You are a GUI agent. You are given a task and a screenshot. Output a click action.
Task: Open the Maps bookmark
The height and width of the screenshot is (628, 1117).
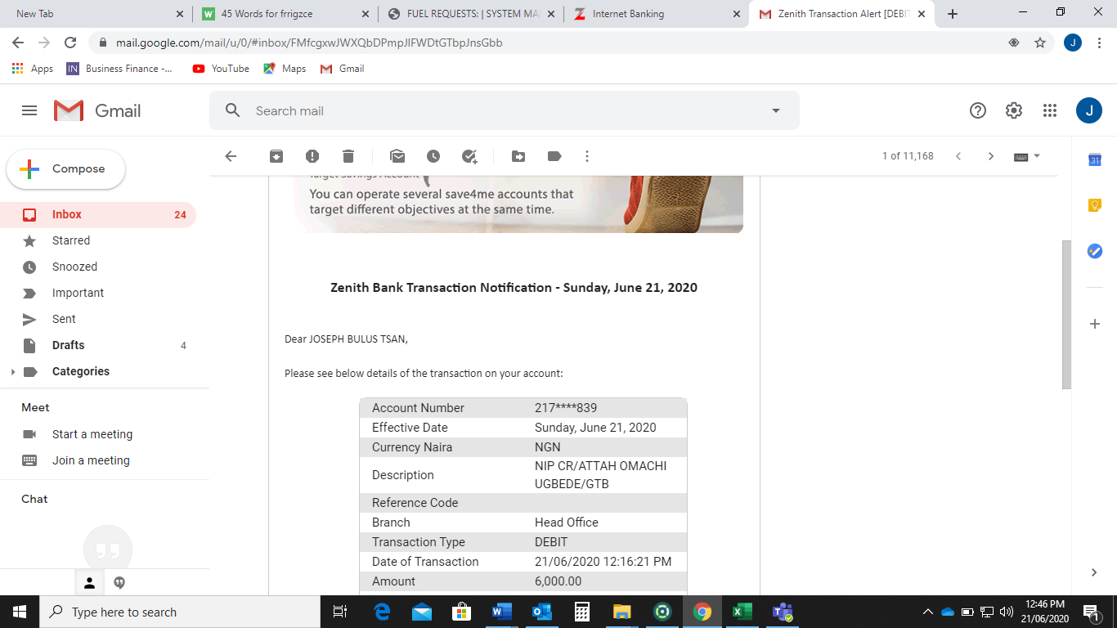click(285, 69)
